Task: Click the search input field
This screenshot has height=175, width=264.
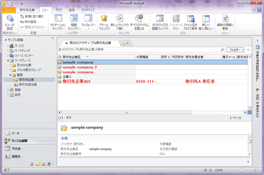Action: (x=139, y=50)
